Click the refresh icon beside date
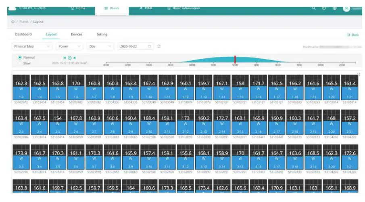 click(159, 46)
